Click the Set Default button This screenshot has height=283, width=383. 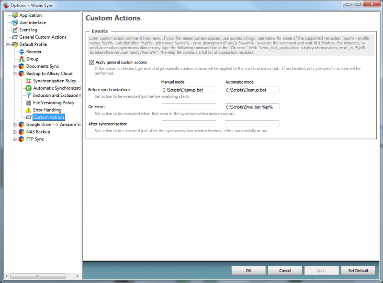[358, 271]
